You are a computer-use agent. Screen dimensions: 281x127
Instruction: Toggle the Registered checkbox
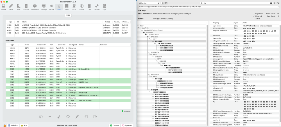point(253,14)
